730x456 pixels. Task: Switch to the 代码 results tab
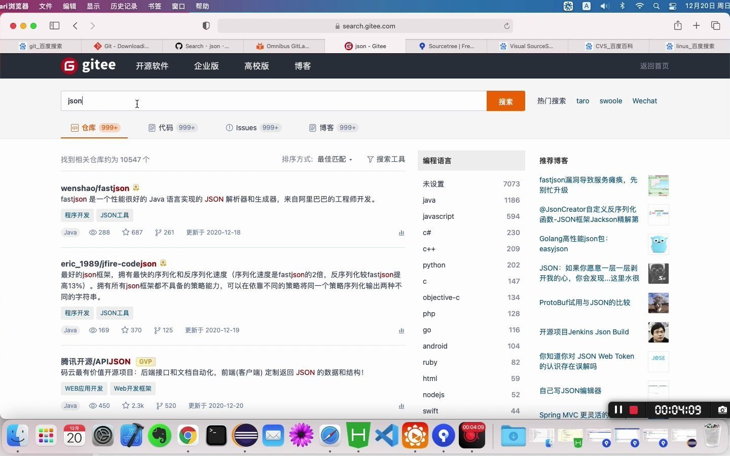tap(172, 128)
